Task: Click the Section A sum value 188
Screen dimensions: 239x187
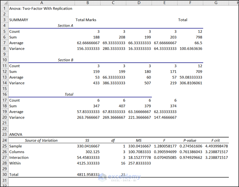Action: [96, 37]
